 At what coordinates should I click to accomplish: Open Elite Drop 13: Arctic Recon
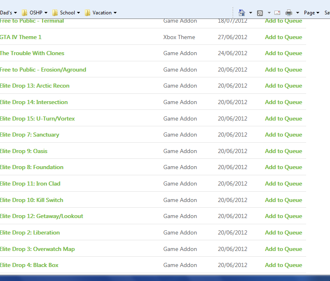(35, 86)
